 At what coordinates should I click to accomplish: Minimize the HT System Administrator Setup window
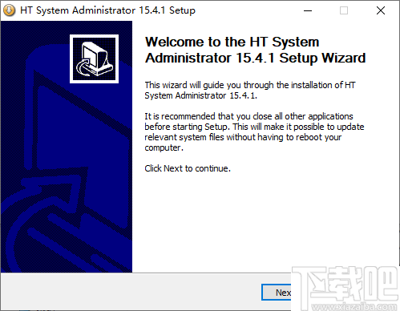(308, 10)
